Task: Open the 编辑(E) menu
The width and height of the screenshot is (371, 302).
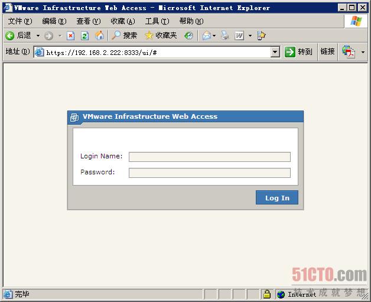Action: point(54,21)
